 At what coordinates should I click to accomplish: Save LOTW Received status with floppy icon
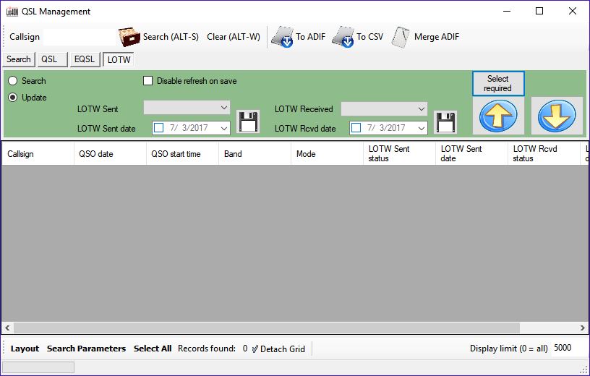(x=445, y=121)
